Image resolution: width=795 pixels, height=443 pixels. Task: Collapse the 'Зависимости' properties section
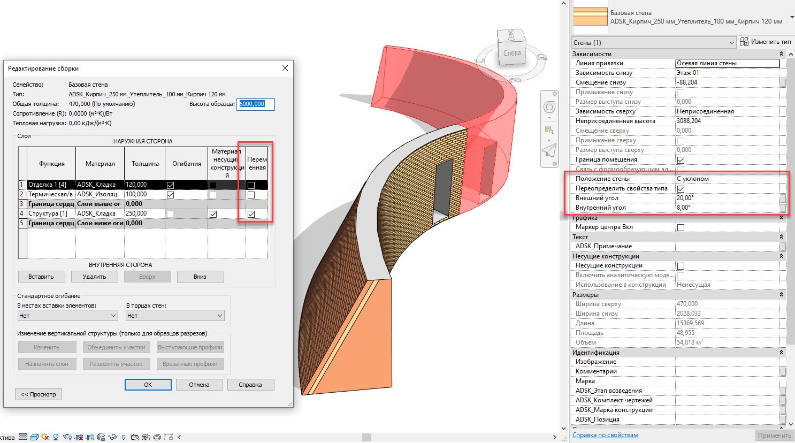coord(781,54)
